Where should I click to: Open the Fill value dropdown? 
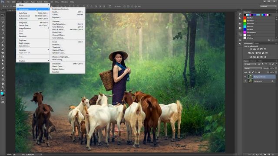(272, 72)
